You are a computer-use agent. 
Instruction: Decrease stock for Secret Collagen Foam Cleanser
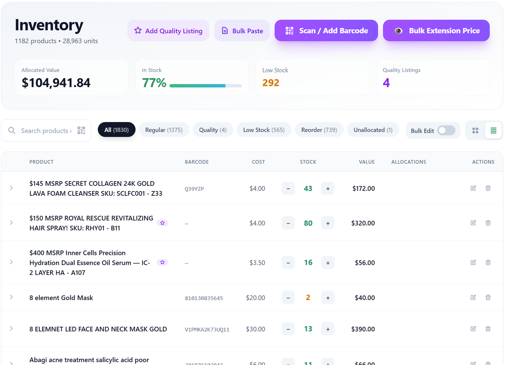[x=288, y=188]
